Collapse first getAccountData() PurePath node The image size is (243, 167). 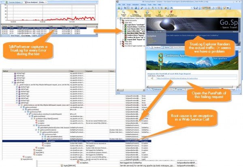[21, 107]
